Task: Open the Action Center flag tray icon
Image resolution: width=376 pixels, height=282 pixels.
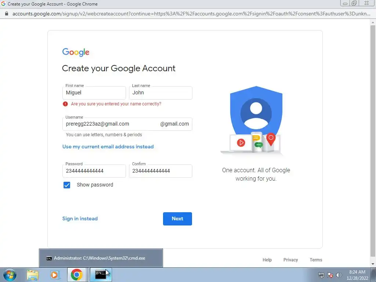Action: (x=330, y=275)
